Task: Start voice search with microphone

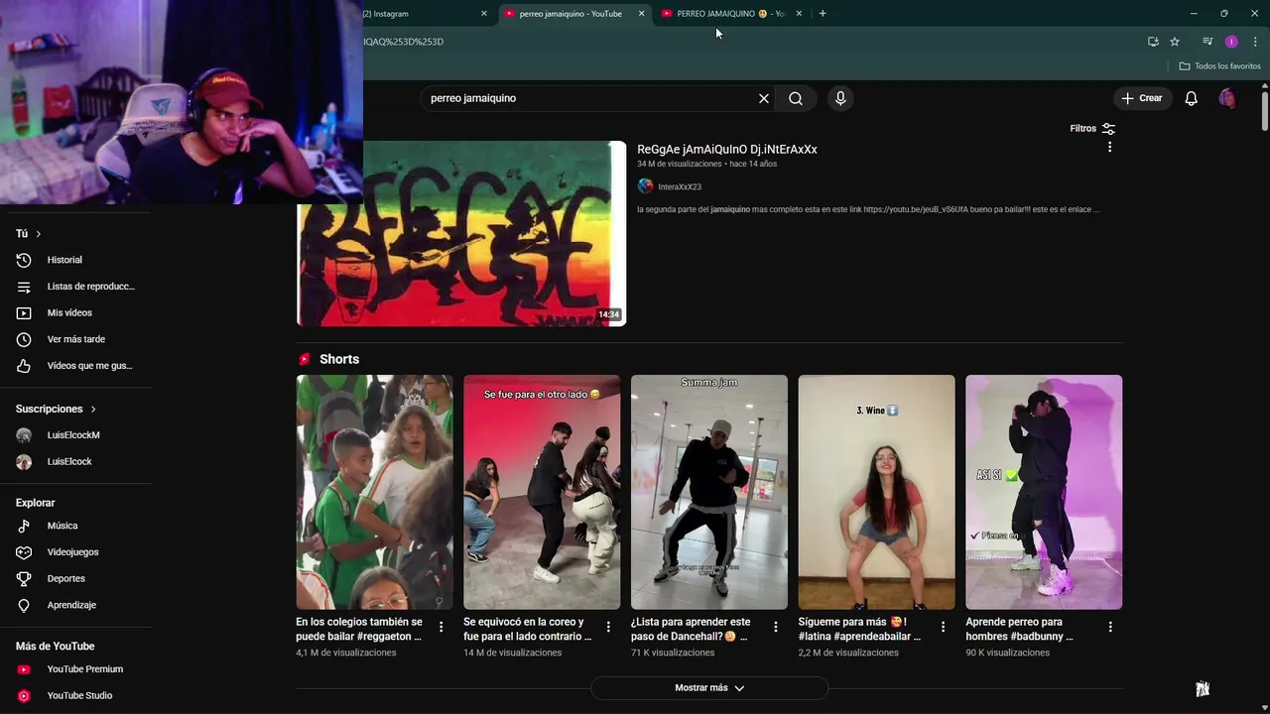Action: (840, 98)
